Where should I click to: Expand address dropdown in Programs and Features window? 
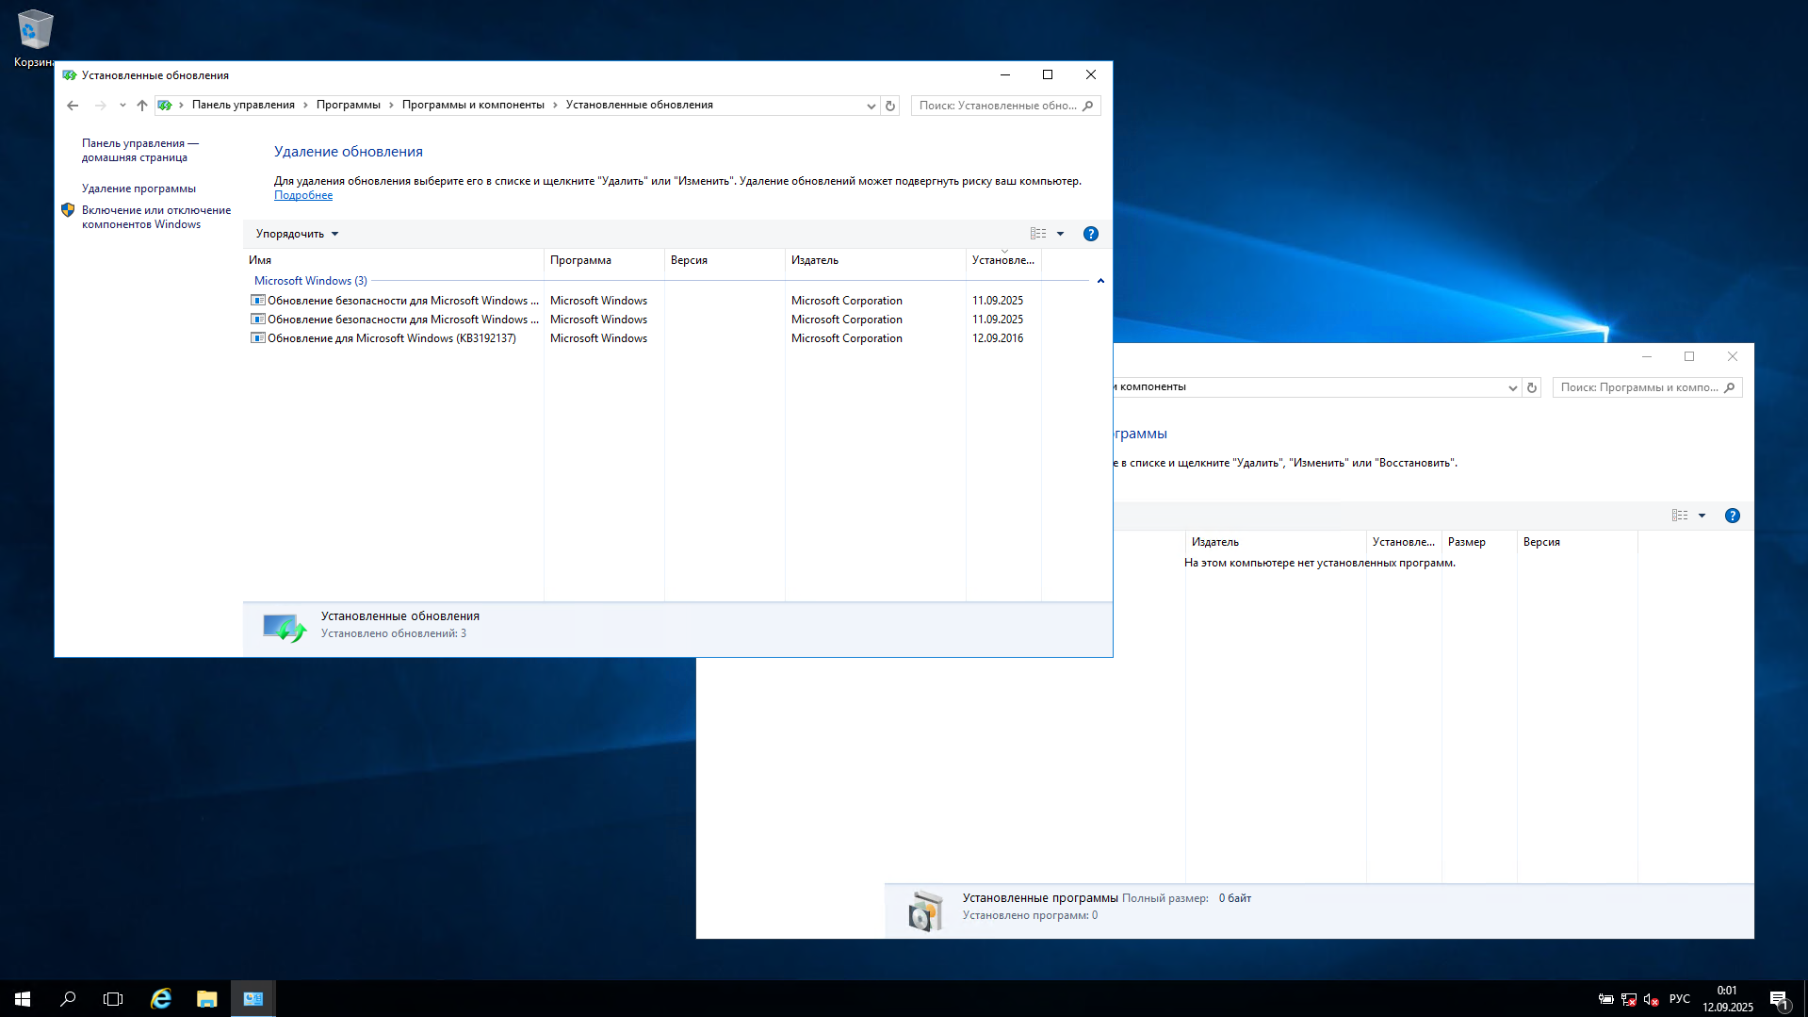click(1513, 387)
